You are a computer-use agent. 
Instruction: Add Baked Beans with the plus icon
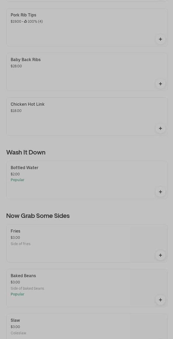(x=160, y=300)
